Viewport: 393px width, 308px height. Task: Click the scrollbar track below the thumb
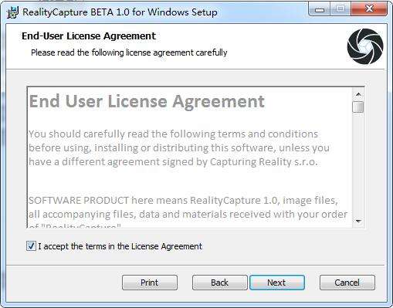pyautogui.click(x=358, y=164)
